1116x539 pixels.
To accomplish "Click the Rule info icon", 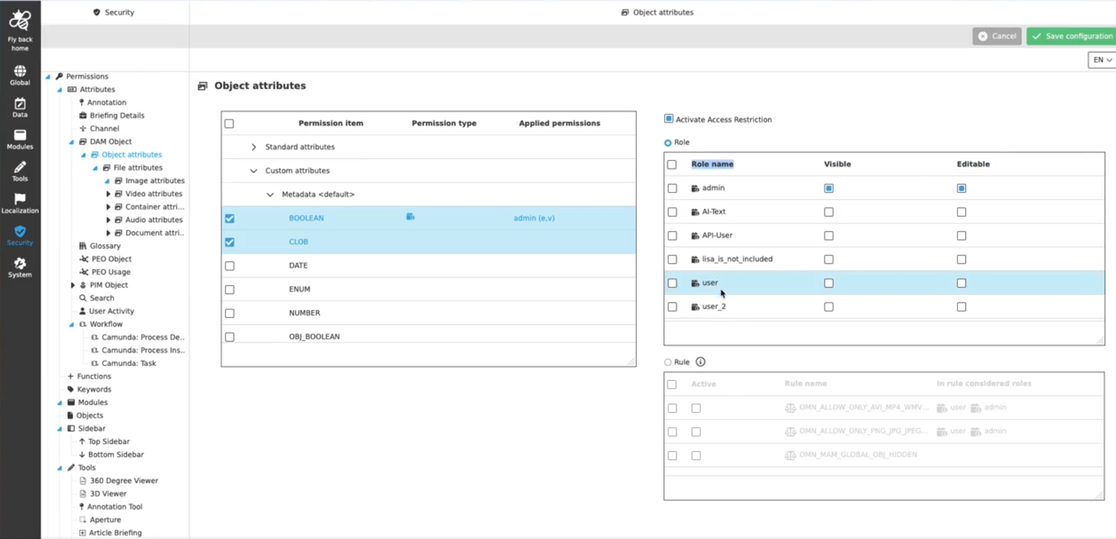I will [x=700, y=362].
